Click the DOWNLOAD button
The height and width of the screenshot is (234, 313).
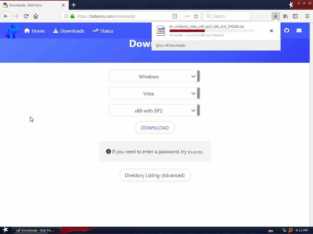coord(155,128)
